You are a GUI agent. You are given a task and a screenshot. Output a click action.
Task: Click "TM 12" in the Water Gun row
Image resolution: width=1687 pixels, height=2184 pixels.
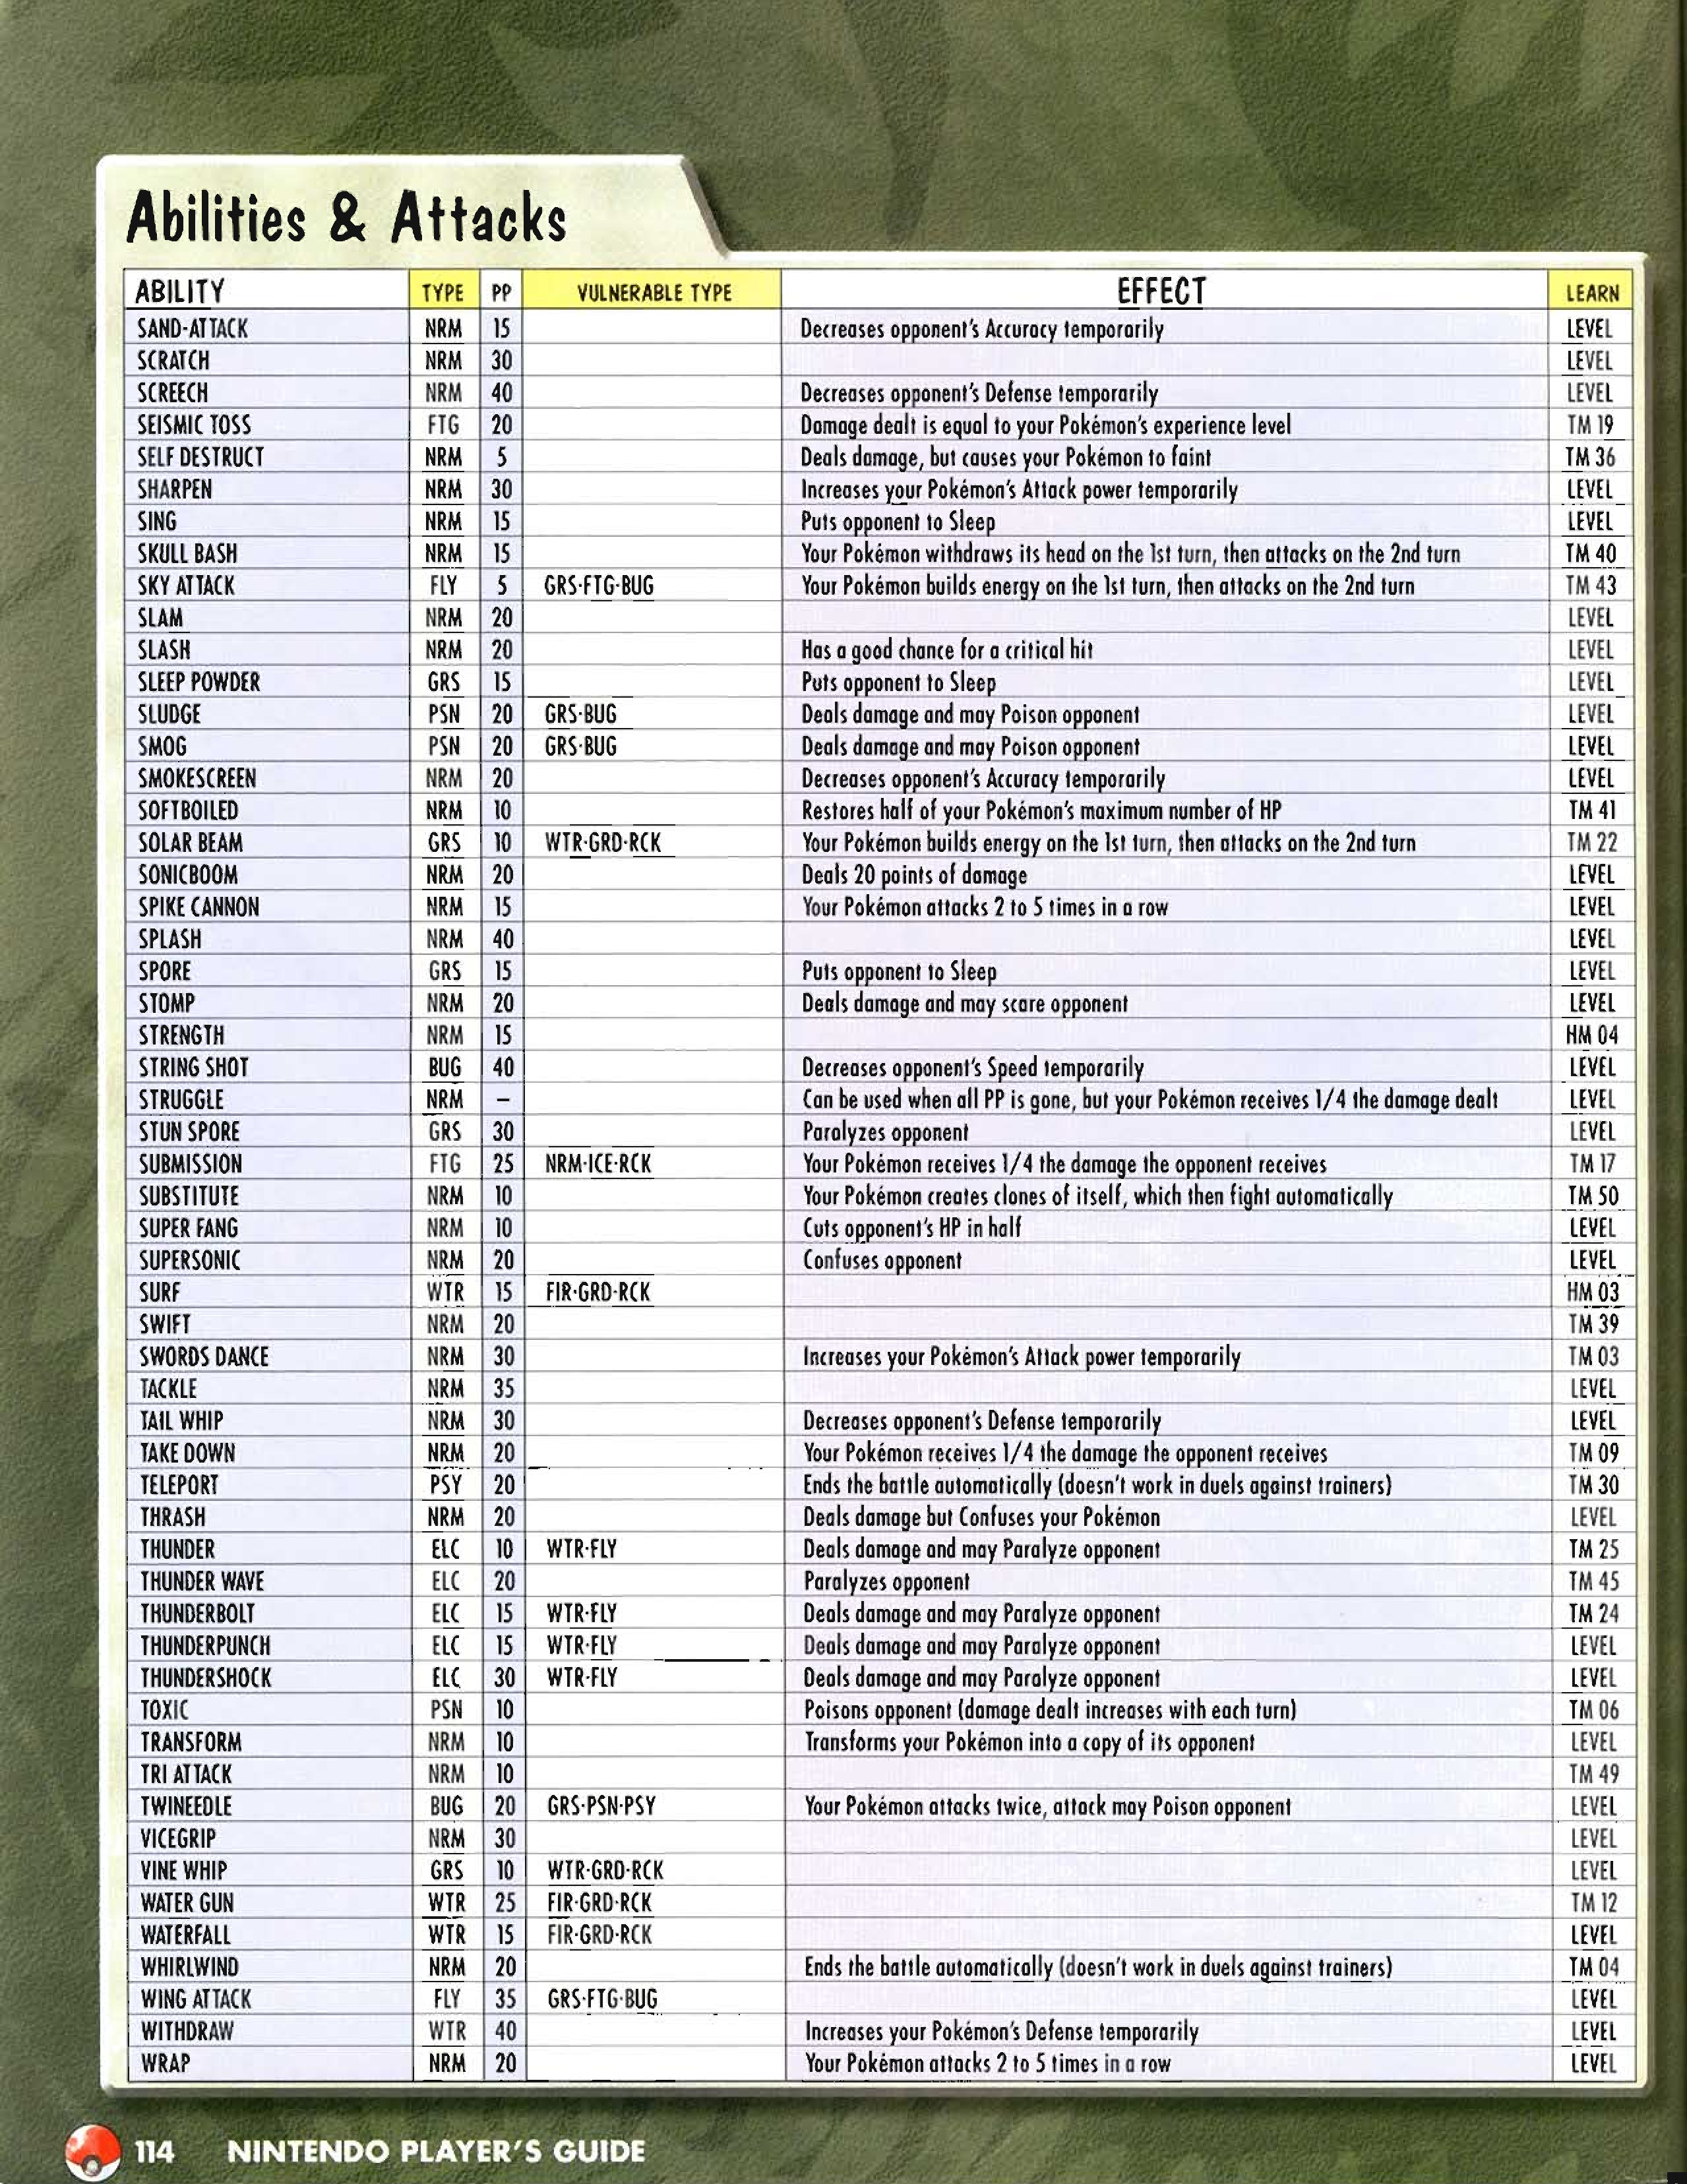1594,1902
